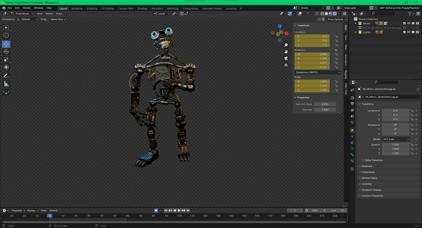Activate the Scale tool
Screen dimensions: 422x228
pos(6,60)
